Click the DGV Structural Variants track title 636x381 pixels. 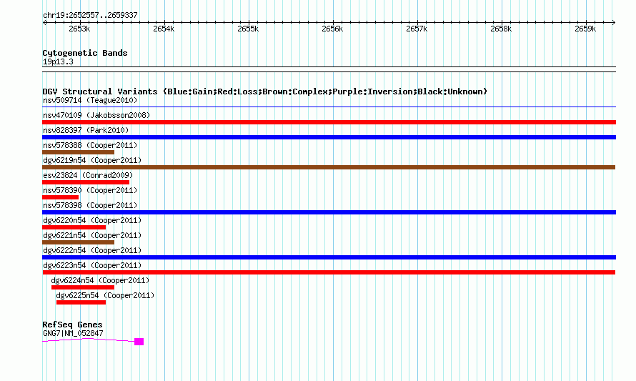click(265, 91)
